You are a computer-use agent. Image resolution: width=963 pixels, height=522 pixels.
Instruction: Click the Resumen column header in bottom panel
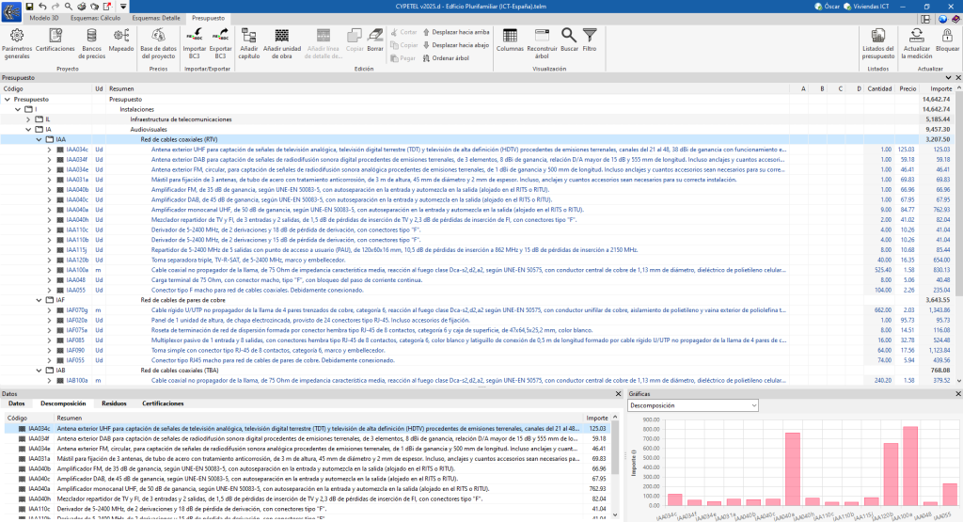coord(318,418)
